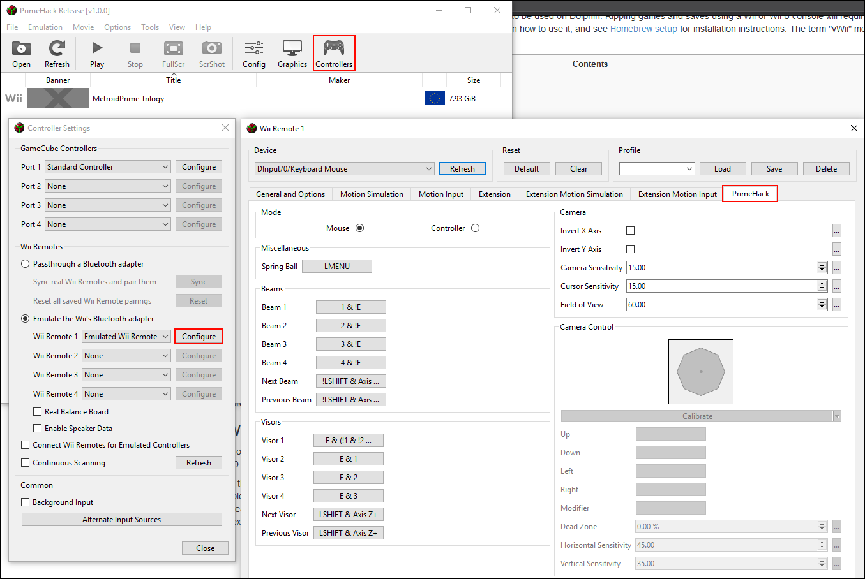This screenshot has height=579, width=865.
Task: Open the Camera Sensitivity options button
Action: (836, 268)
